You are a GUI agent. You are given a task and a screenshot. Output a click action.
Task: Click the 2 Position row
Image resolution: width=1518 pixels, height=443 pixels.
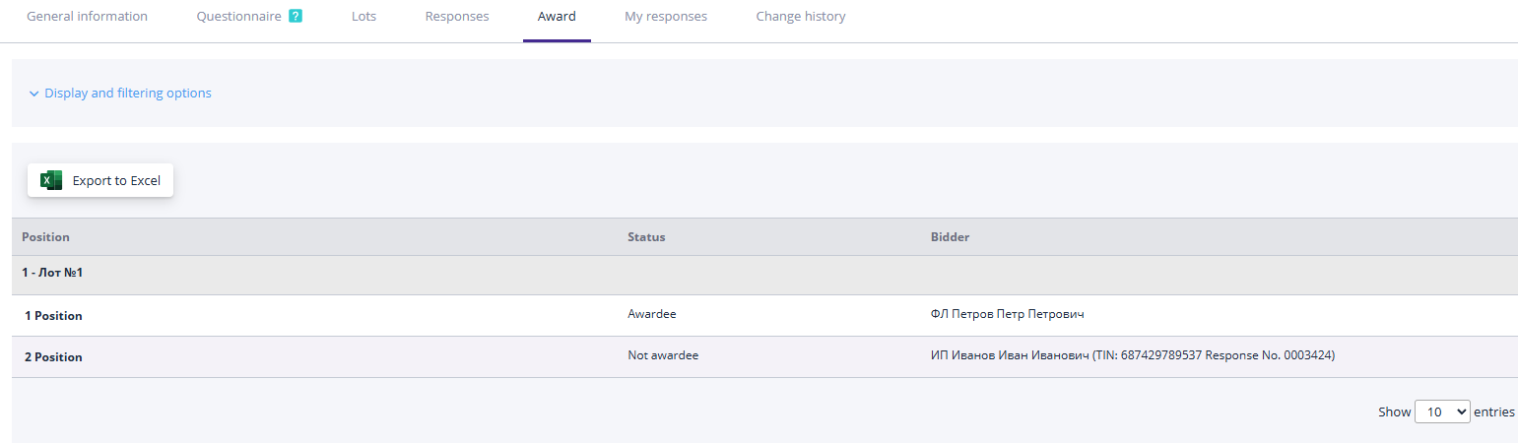[x=54, y=357]
